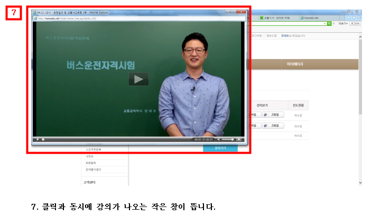This screenshot has width=371, height=216.
Task: Click the Favorites star icon in background browser
Action: [354, 18]
